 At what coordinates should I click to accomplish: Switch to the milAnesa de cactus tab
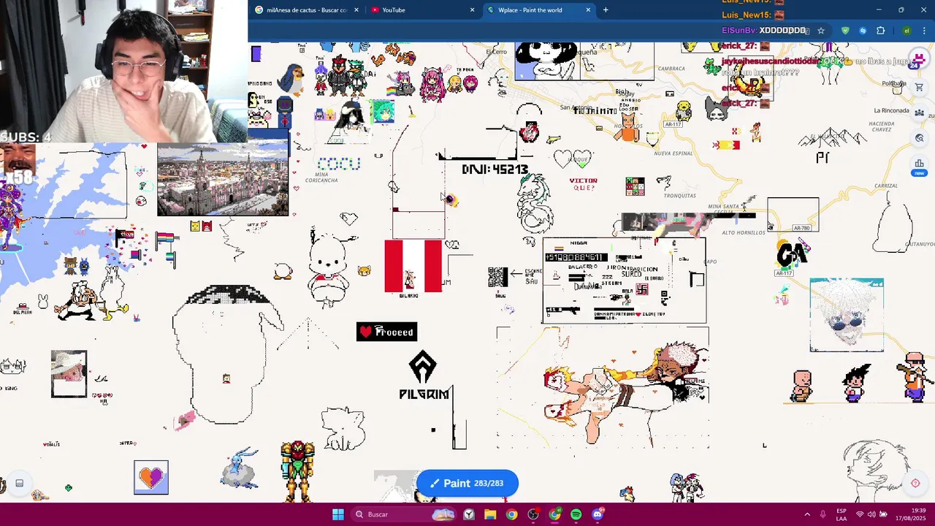(x=307, y=10)
